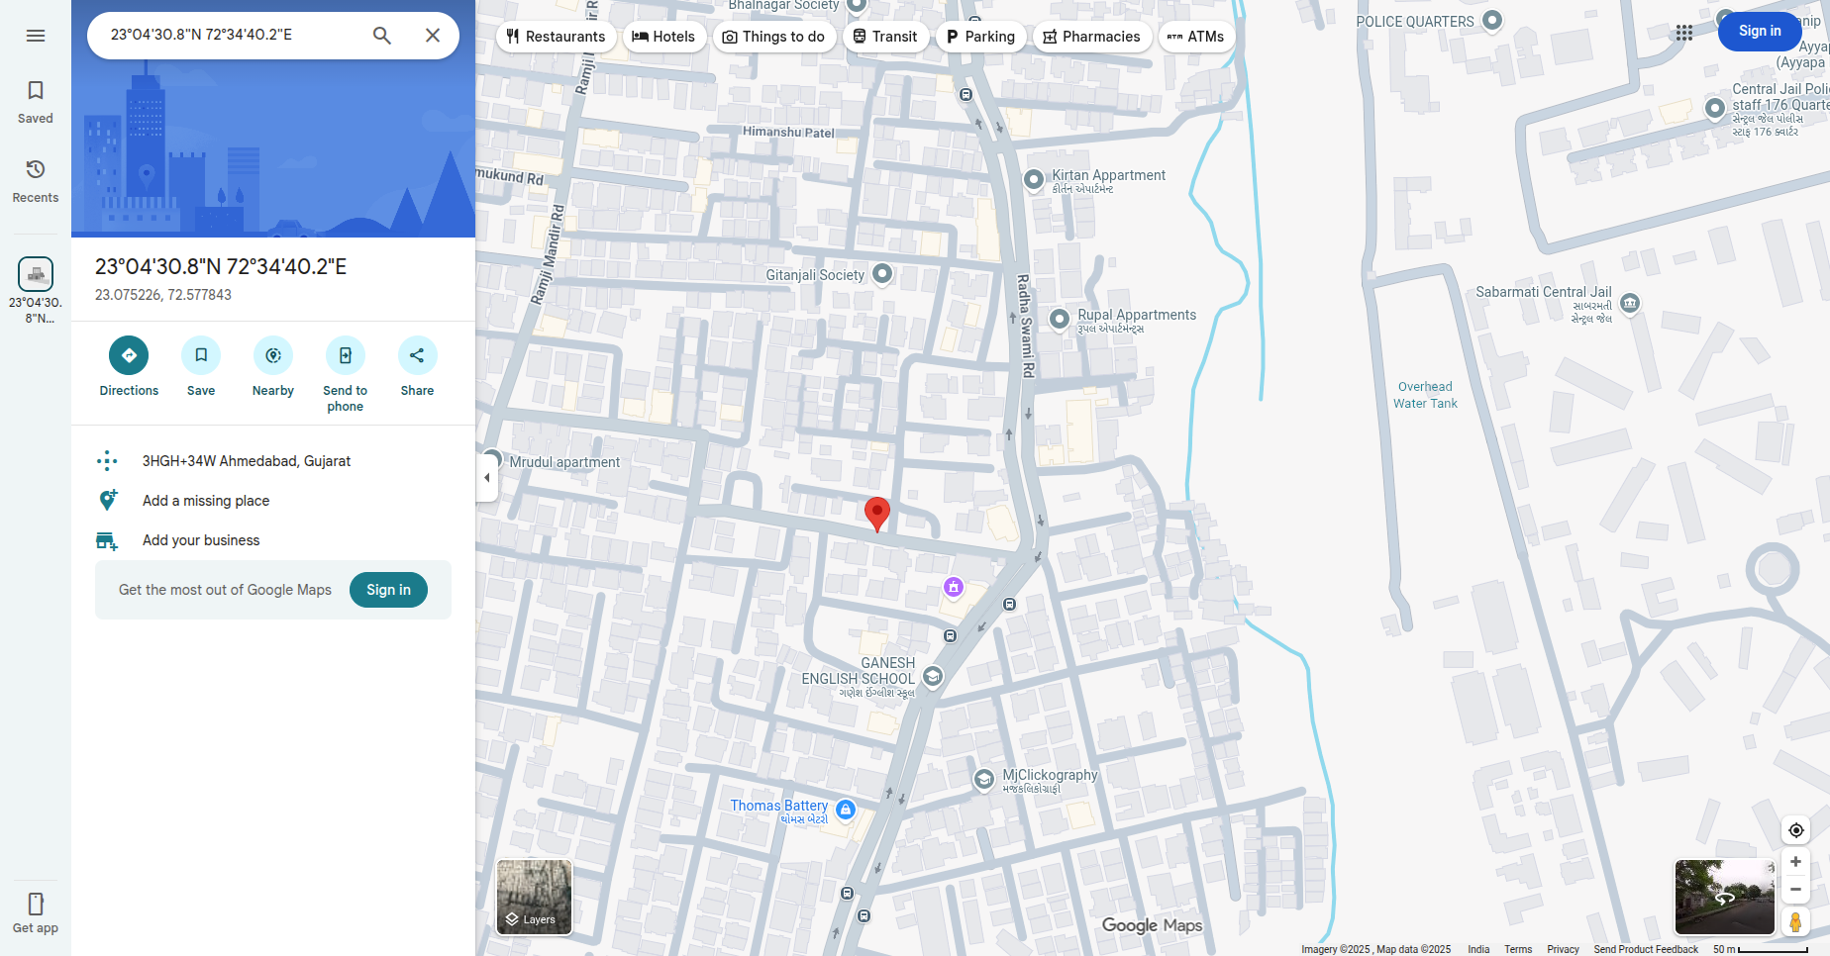Open the recent coordinate shortcut in sidebar

[x=36, y=290]
